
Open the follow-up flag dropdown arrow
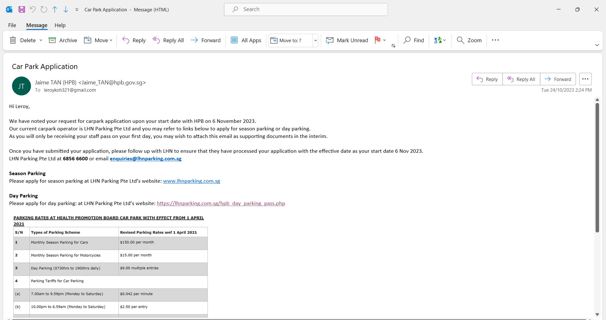384,40
